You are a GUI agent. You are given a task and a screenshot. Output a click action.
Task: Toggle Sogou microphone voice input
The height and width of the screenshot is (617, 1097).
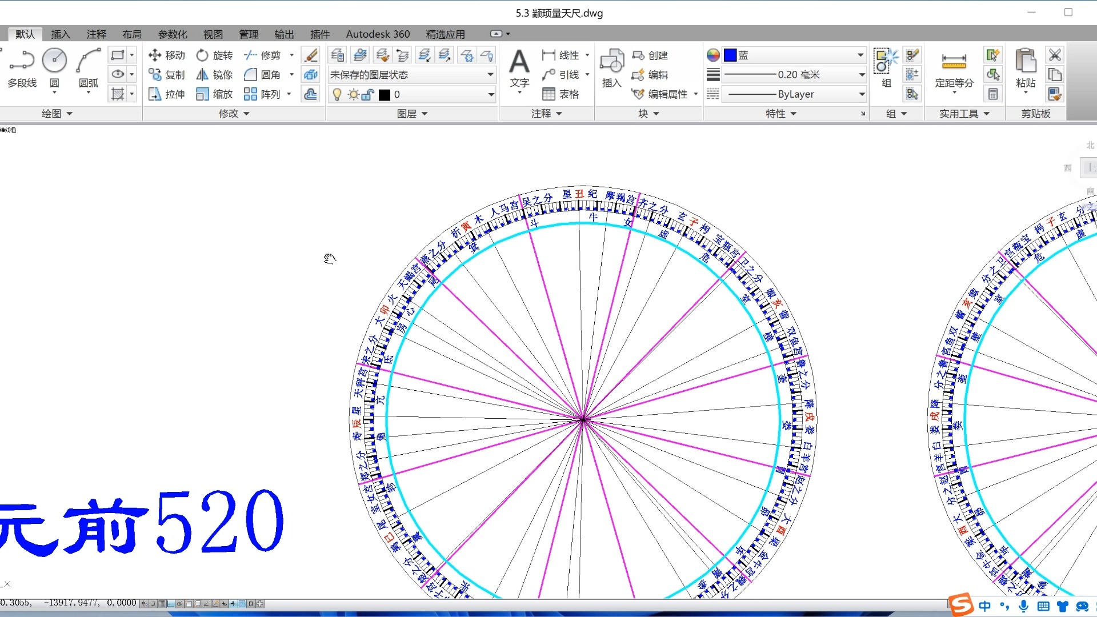pyautogui.click(x=1023, y=606)
